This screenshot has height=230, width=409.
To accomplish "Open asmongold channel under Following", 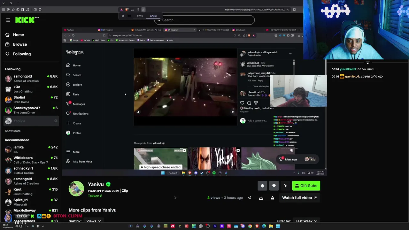I will click(x=31, y=79).
